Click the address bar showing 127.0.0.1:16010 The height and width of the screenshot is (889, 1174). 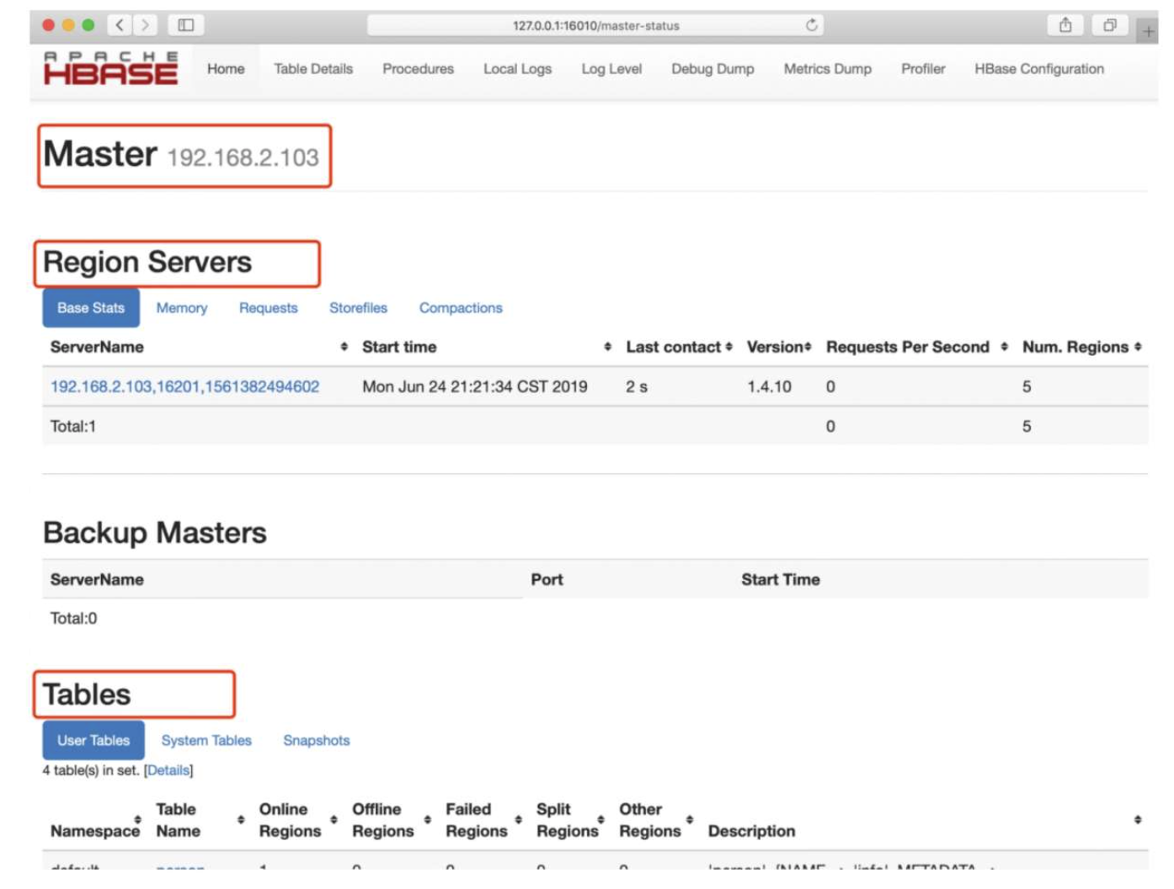pyautogui.click(x=595, y=25)
